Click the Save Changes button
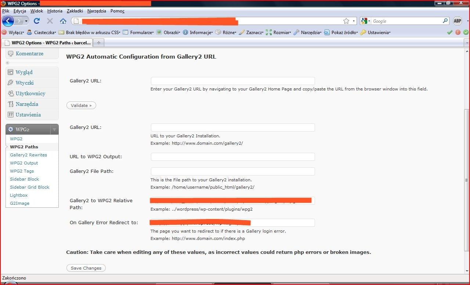Screen dimensions: 470x285 (86, 268)
